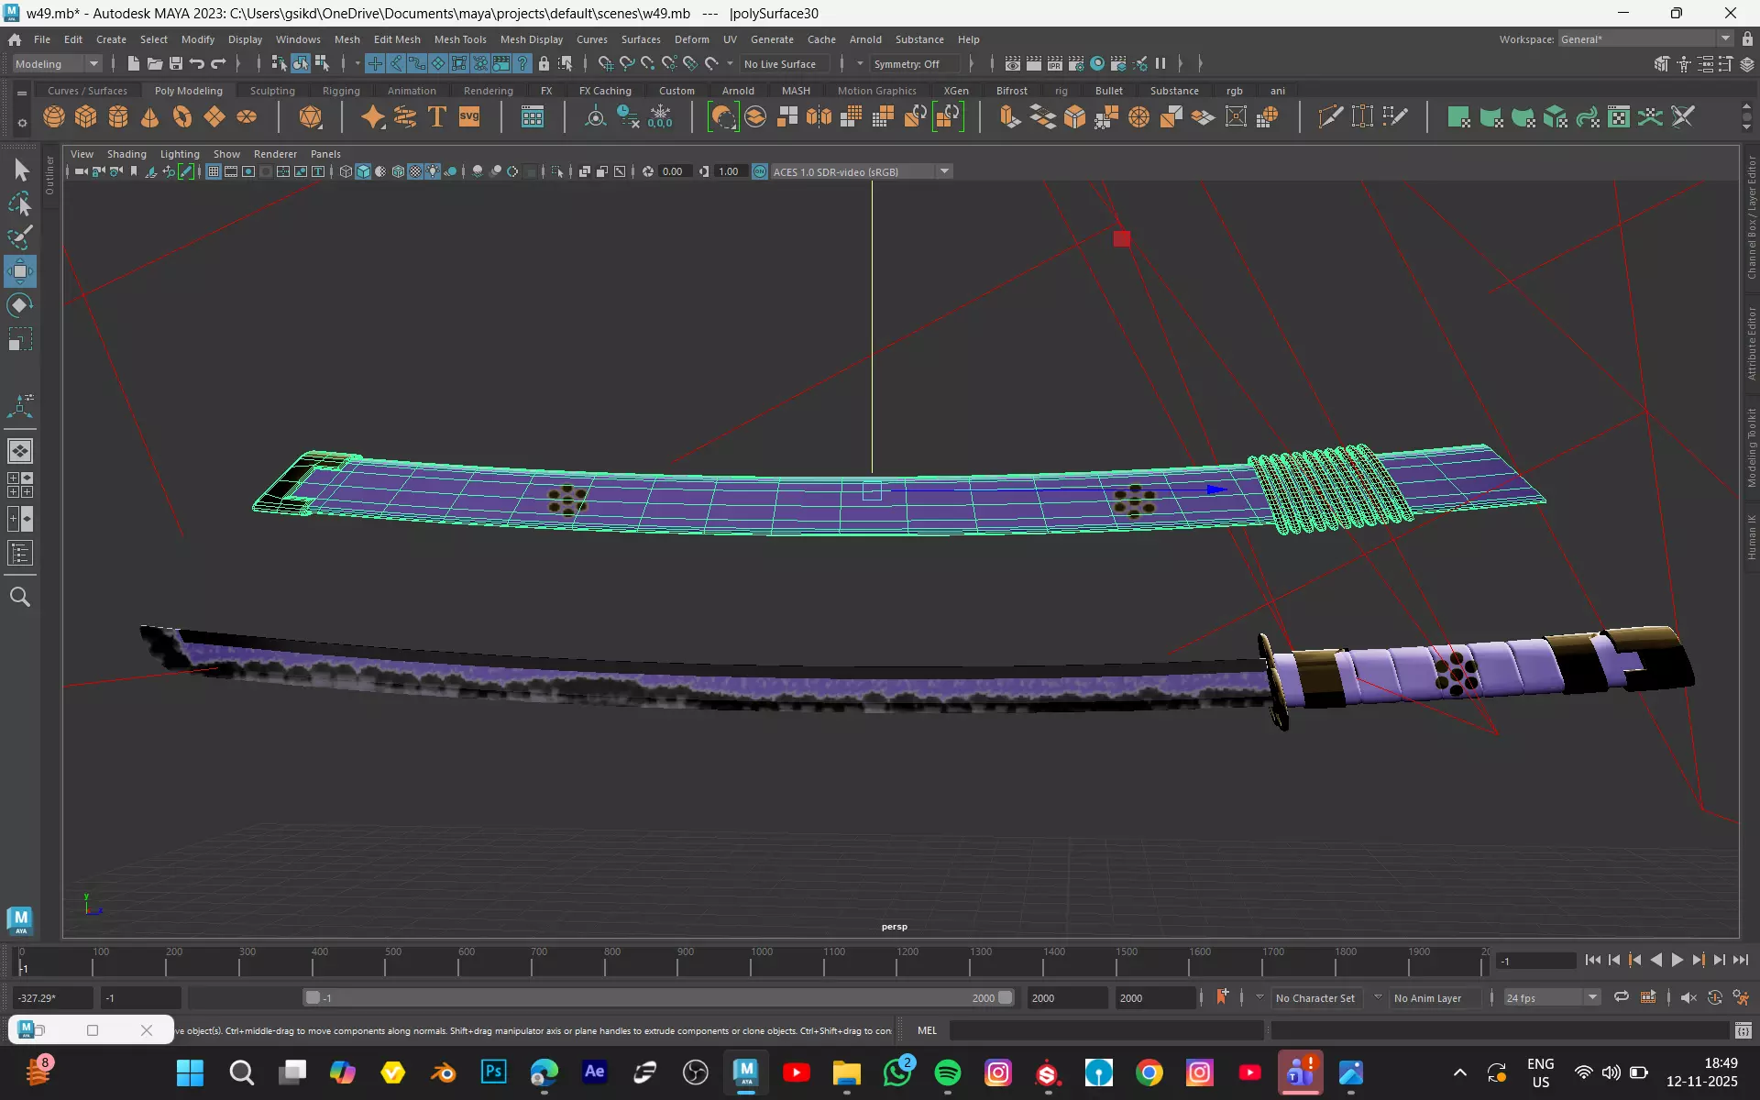Go to the start of playback range
The width and height of the screenshot is (1760, 1100).
tap(1593, 960)
